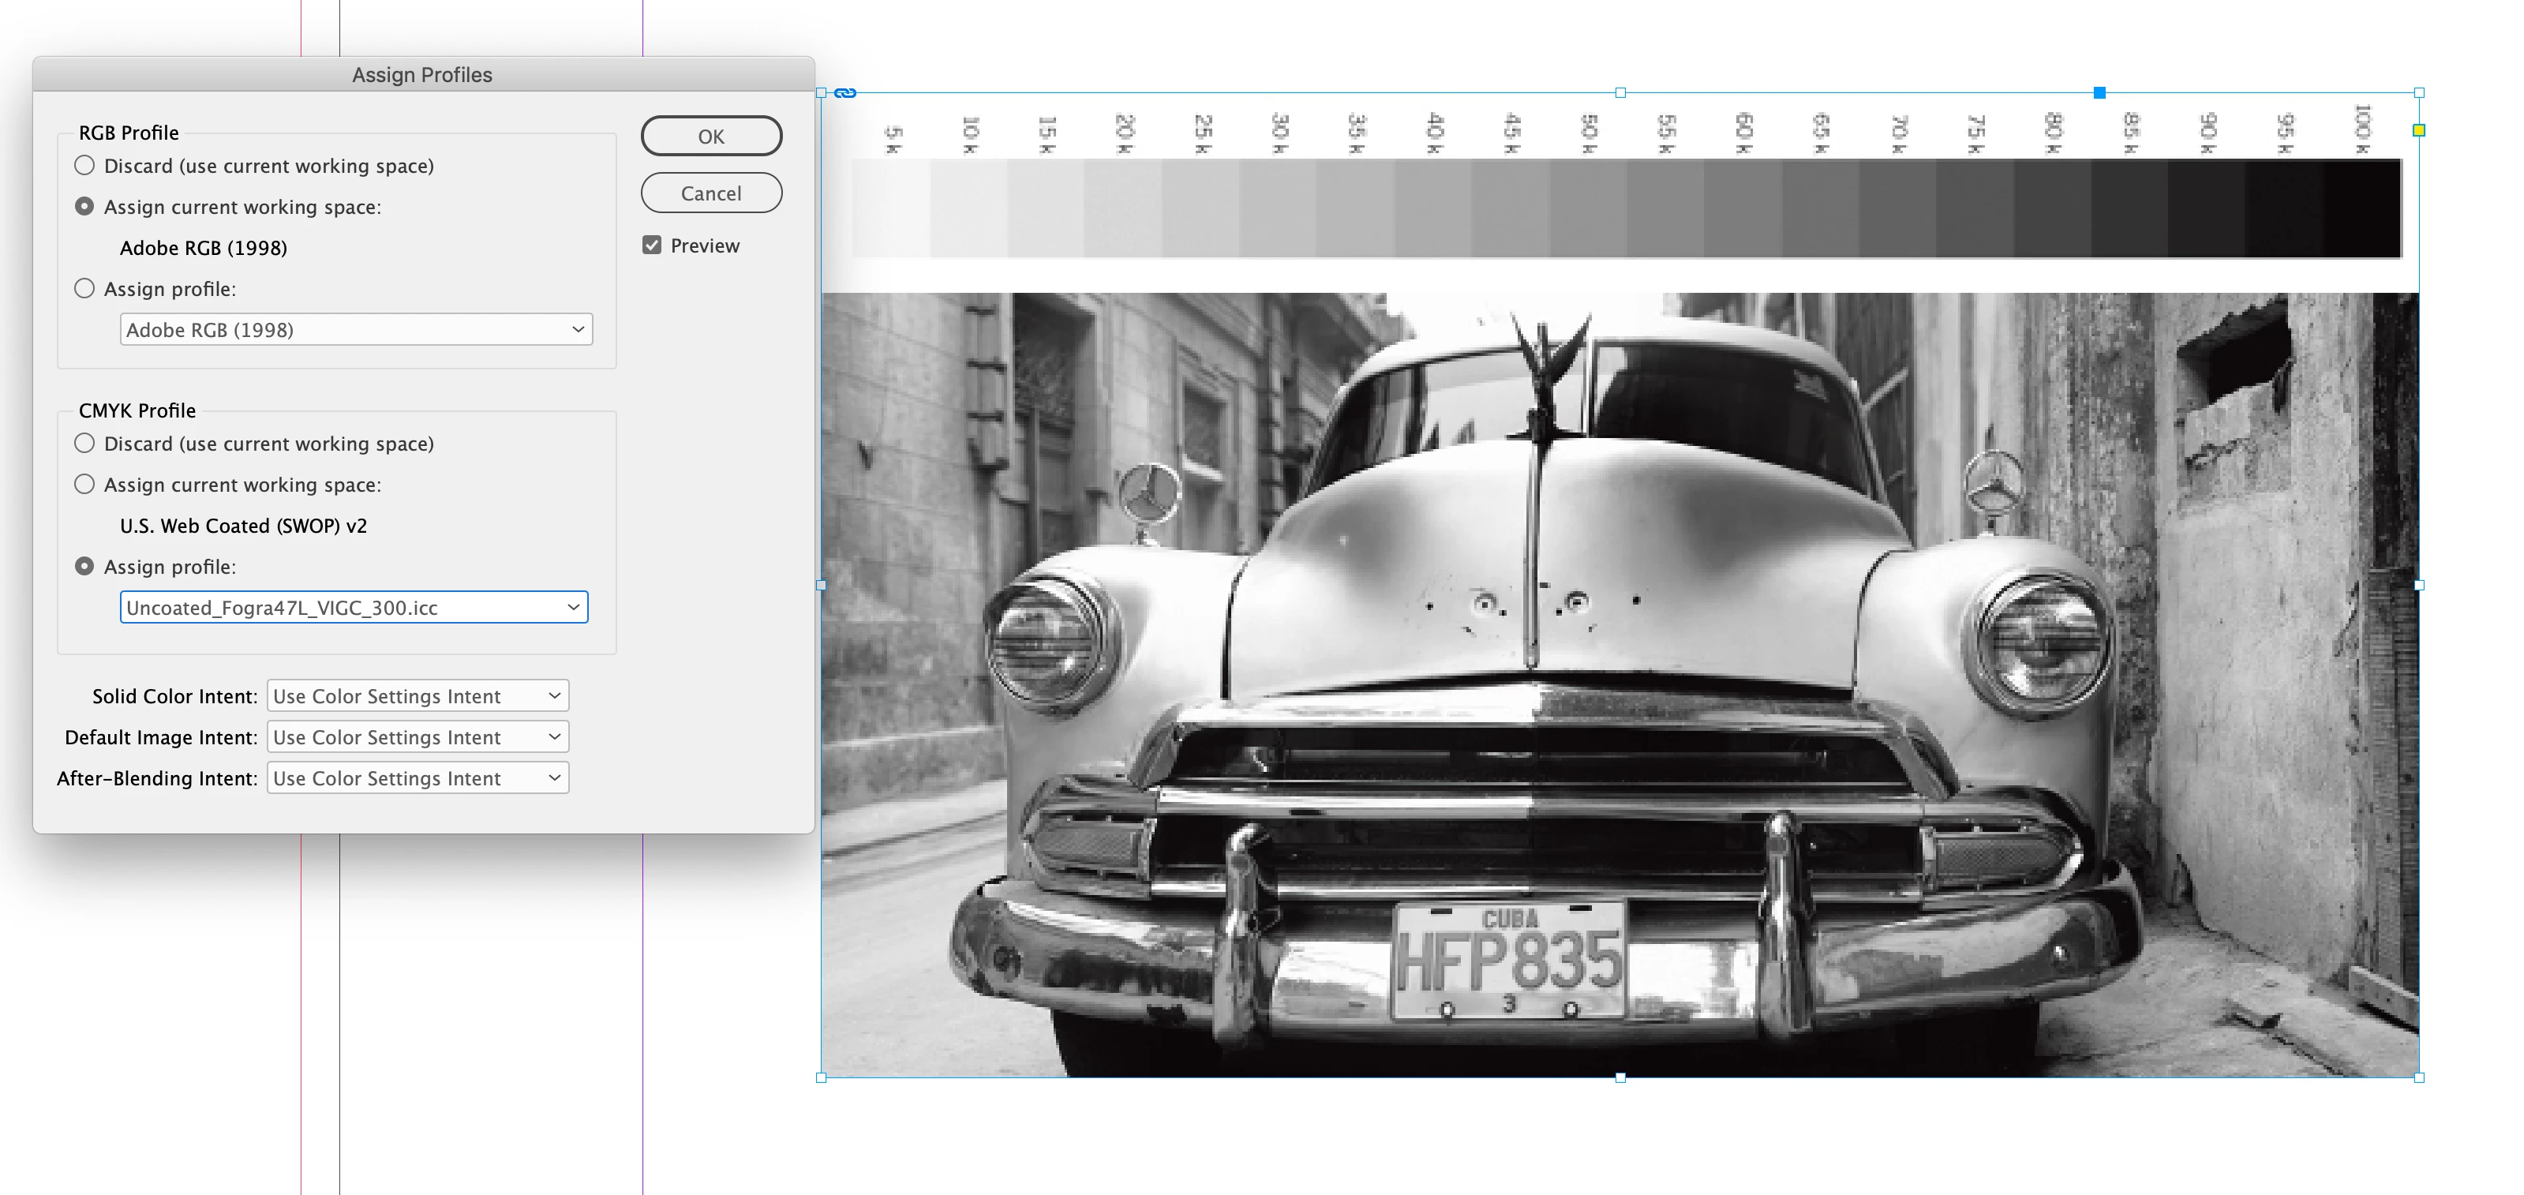Select RGB Assign profile radio button
The width and height of the screenshot is (2524, 1195).
pyautogui.click(x=85, y=289)
